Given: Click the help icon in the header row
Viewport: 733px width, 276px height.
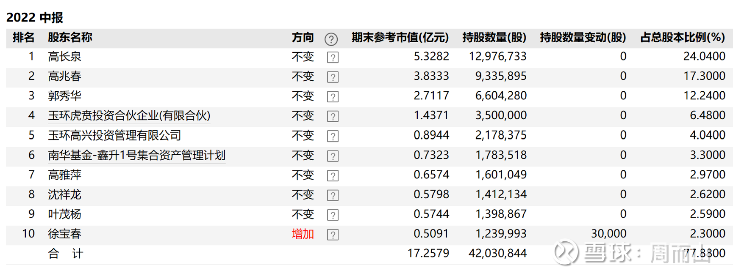Looking at the screenshot, I should 331,39.
